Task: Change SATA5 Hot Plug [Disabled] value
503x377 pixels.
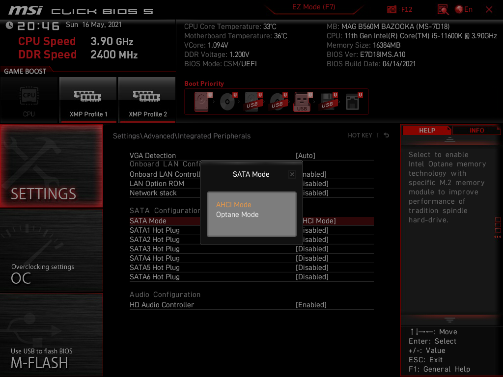Action: coord(312,268)
